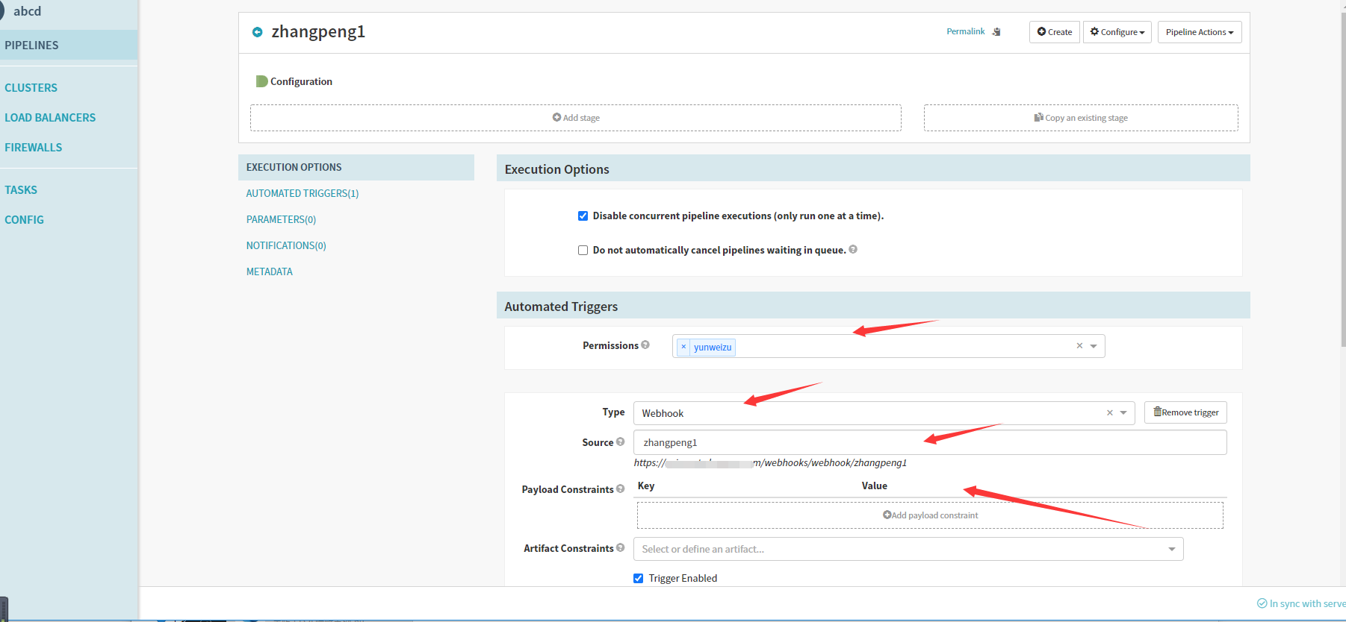1346x622 pixels.
Task: Expand the Permissions dropdown arrow
Action: coord(1094,346)
